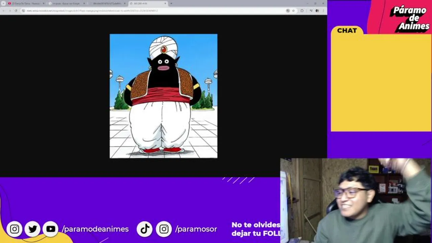432x243 pixels.
Task: Go back in browser history
Action: 4,10
